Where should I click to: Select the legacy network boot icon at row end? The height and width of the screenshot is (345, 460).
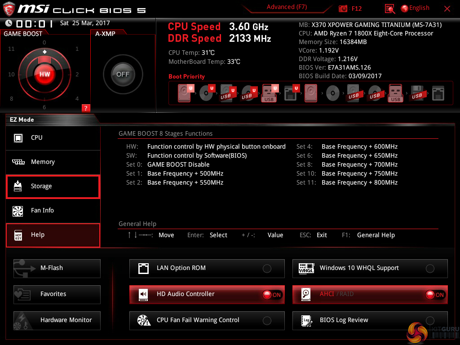click(x=438, y=93)
